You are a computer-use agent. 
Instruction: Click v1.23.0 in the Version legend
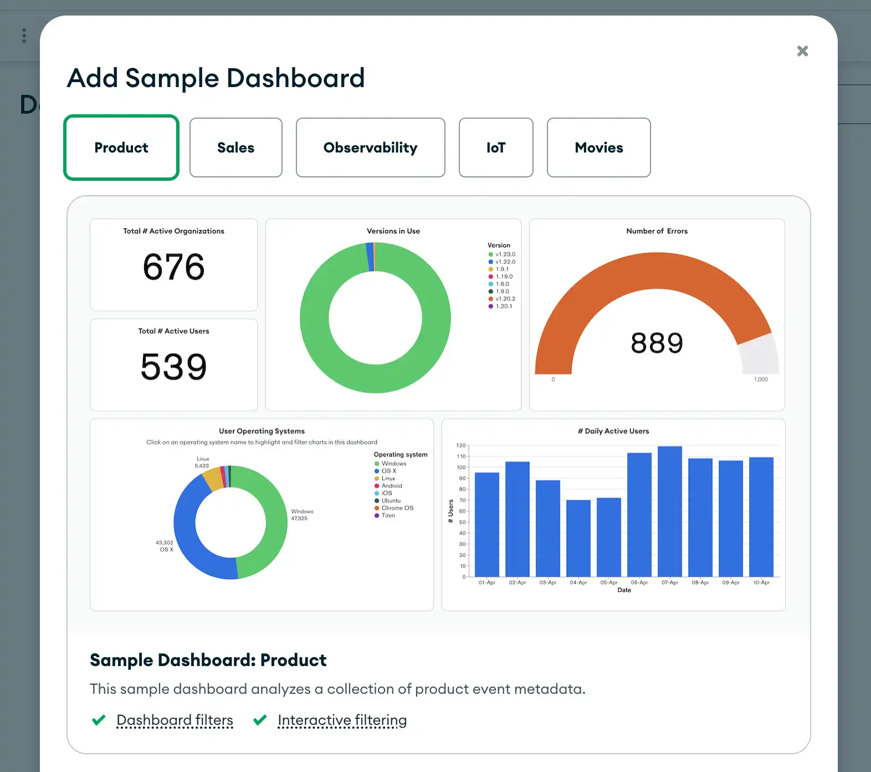click(x=505, y=255)
